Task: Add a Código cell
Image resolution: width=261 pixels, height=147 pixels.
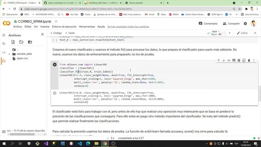Action: pyautogui.click(x=56, y=33)
